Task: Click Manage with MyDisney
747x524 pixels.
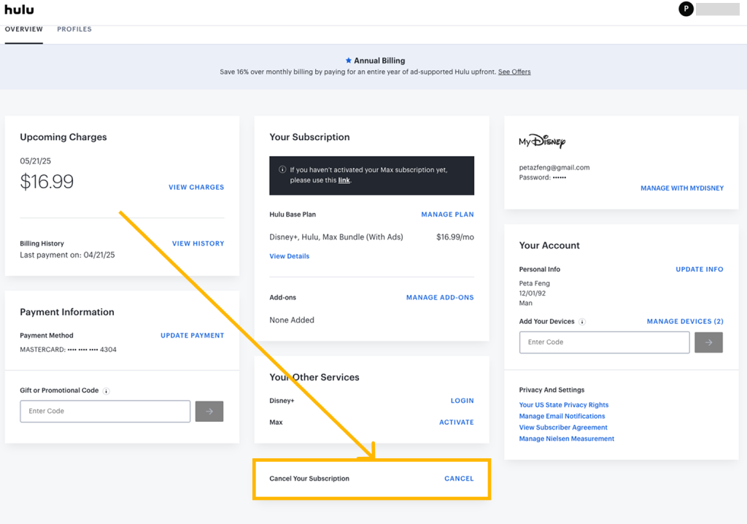Action: (682, 188)
